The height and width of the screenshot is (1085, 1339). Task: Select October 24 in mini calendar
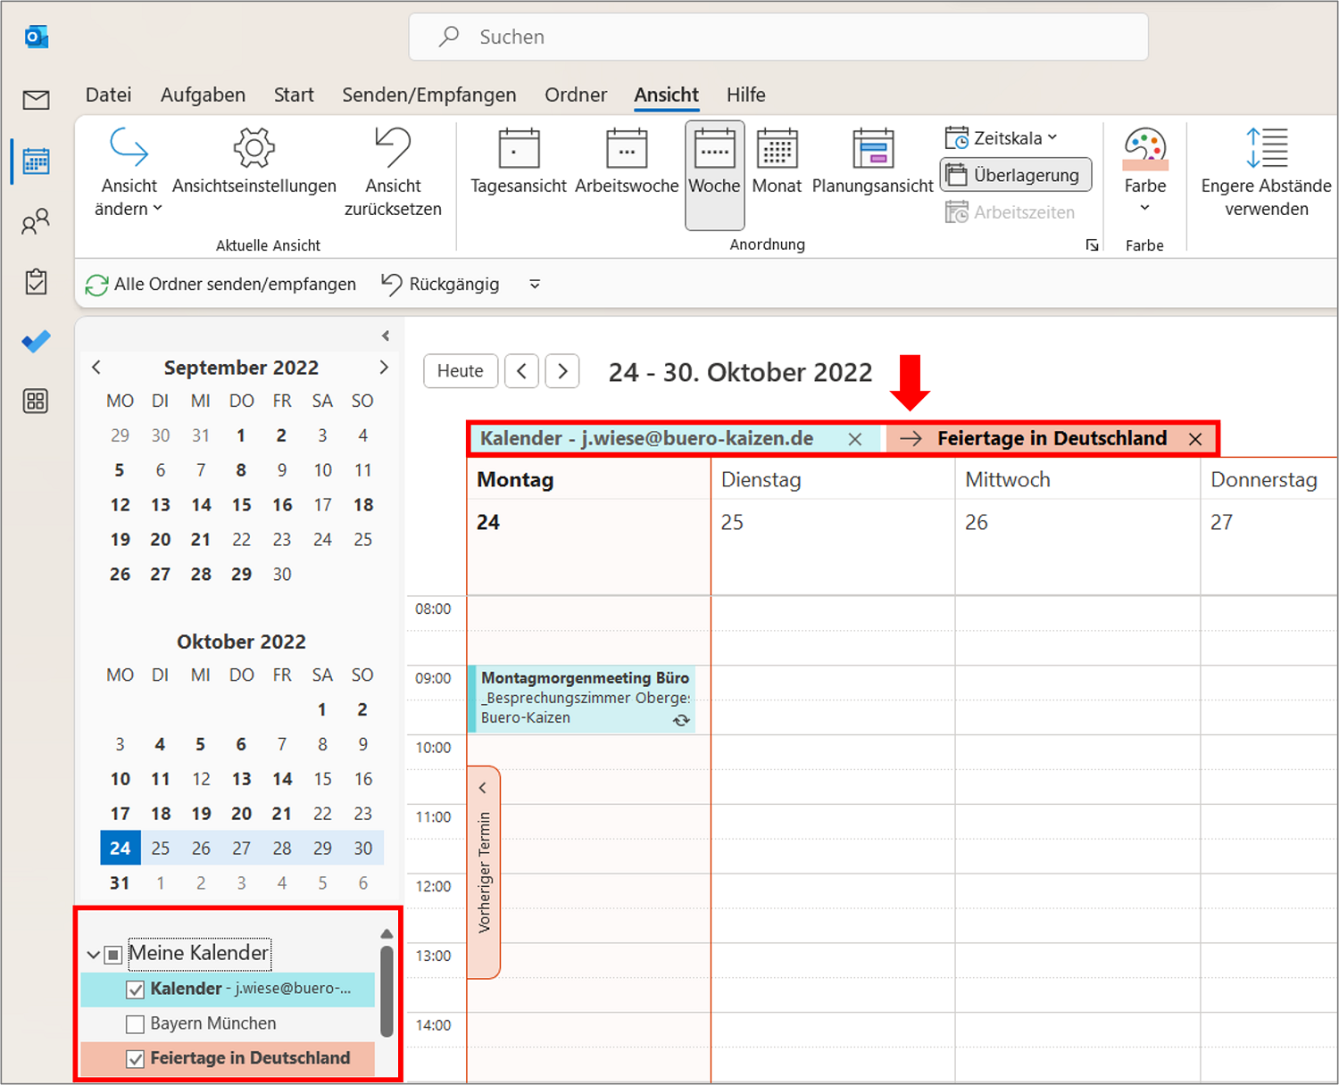pos(120,848)
